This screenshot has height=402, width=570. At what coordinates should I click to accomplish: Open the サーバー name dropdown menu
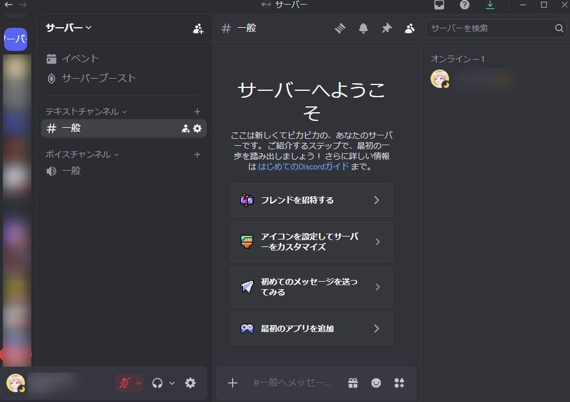point(69,28)
